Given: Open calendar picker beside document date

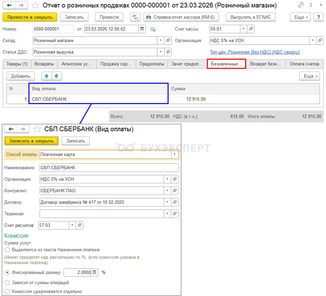Looking at the screenshot, I should click(142, 29).
